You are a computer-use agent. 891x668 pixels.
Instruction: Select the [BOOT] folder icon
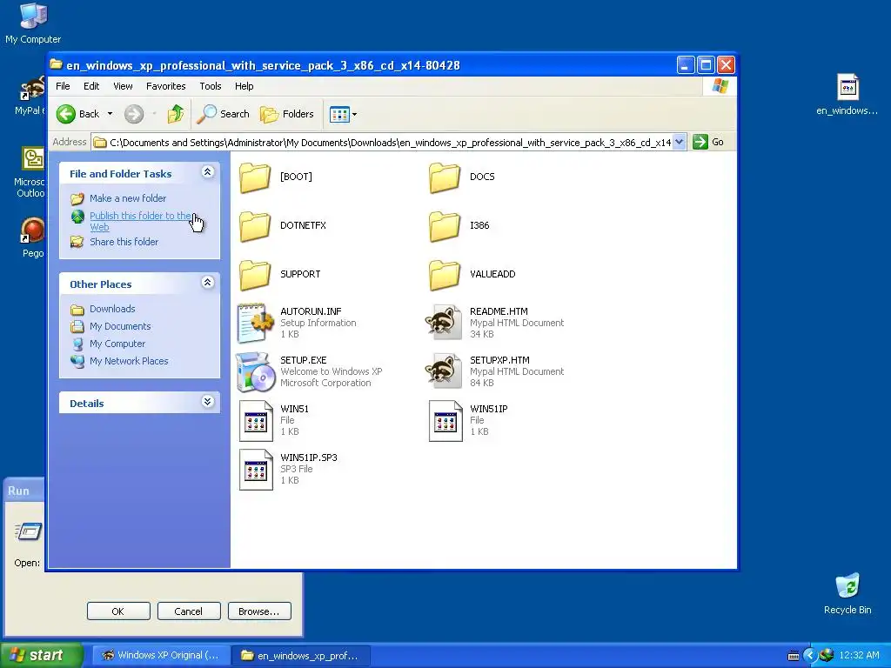point(255,177)
